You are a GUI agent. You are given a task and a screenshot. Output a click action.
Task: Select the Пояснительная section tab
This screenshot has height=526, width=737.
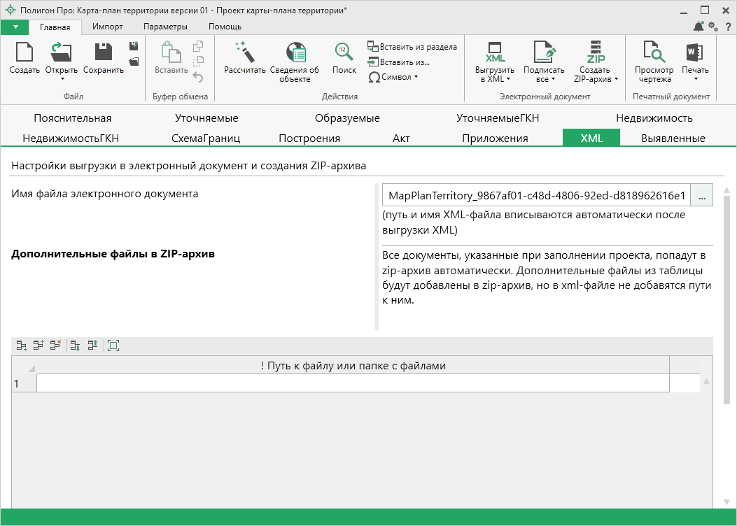pos(72,118)
